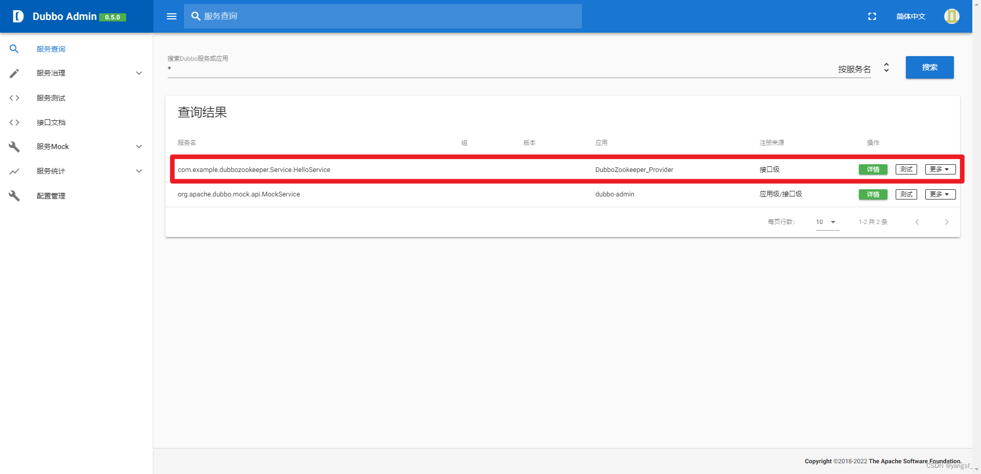Enter fullscreen using the fullscreen icon
Viewport: 981px width, 474px height.
pyautogui.click(x=872, y=16)
